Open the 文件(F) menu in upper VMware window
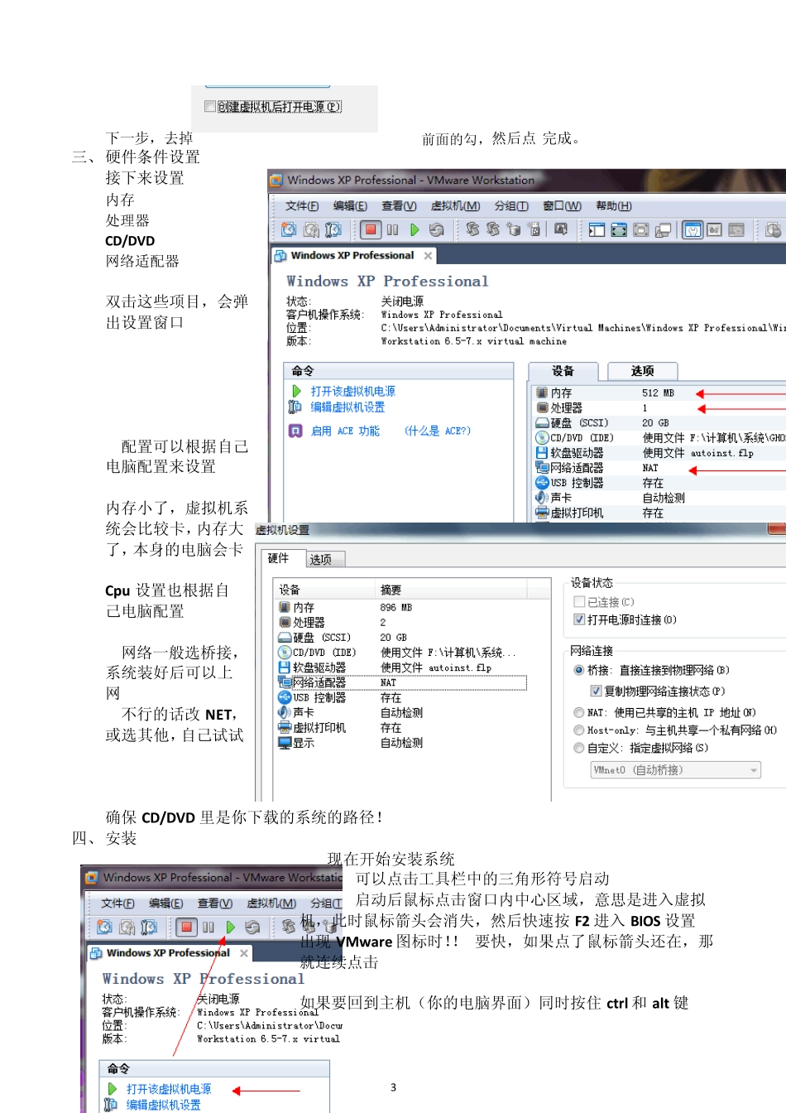The image size is (786, 1113). click(x=302, y=205)
